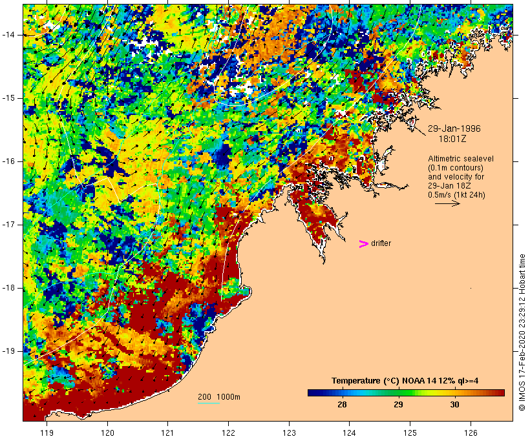Click the '28' color bar value
Image resolution: width=530 pixels, height=439 pixels.
tap(342, 405)
